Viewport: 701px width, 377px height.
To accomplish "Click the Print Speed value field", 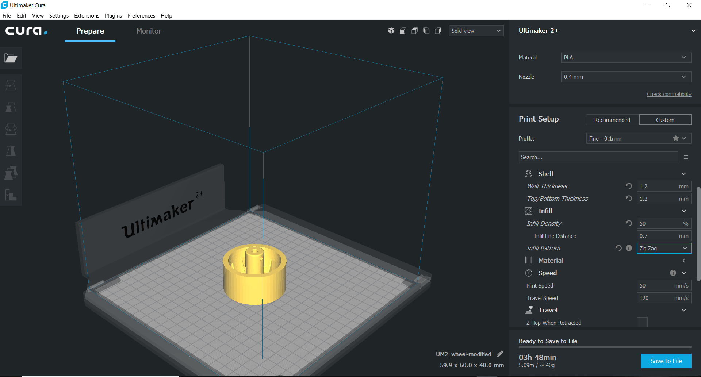I will click(664, 285).
